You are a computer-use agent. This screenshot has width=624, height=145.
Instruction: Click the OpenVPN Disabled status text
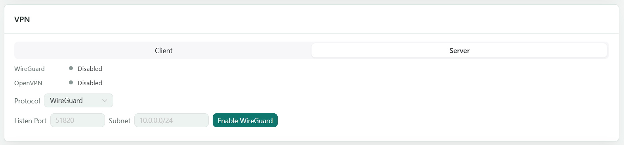pos(90,83)
